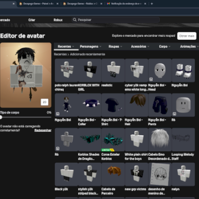Open the Robux navigation link
The width and height of the screenshot is (199, 199).
[x=58, y=20]
